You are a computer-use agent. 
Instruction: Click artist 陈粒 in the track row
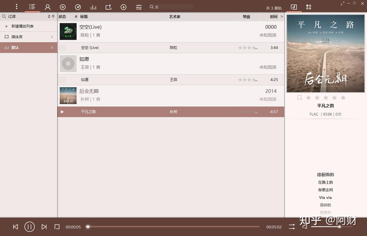pos(174,48)
